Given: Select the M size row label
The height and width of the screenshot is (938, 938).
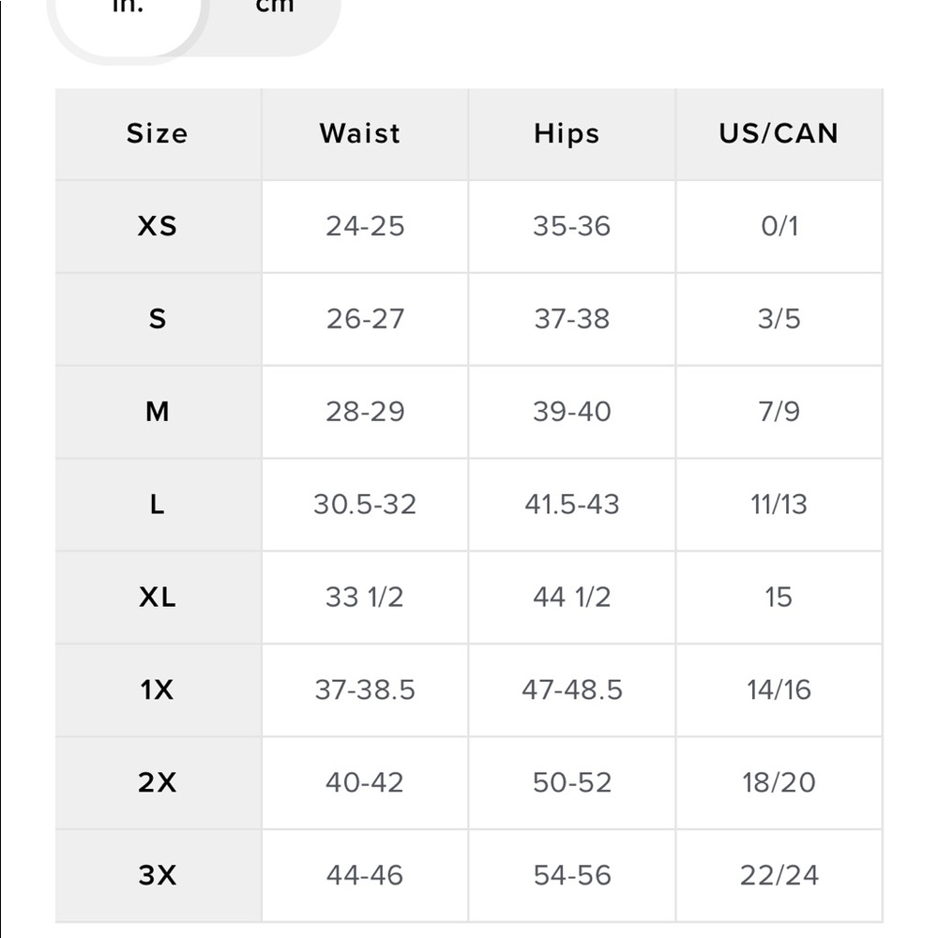Looking at the screenshot, I should point(158,412).
